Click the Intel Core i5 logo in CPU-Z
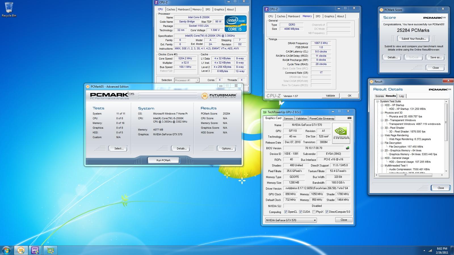 [235, 24]
